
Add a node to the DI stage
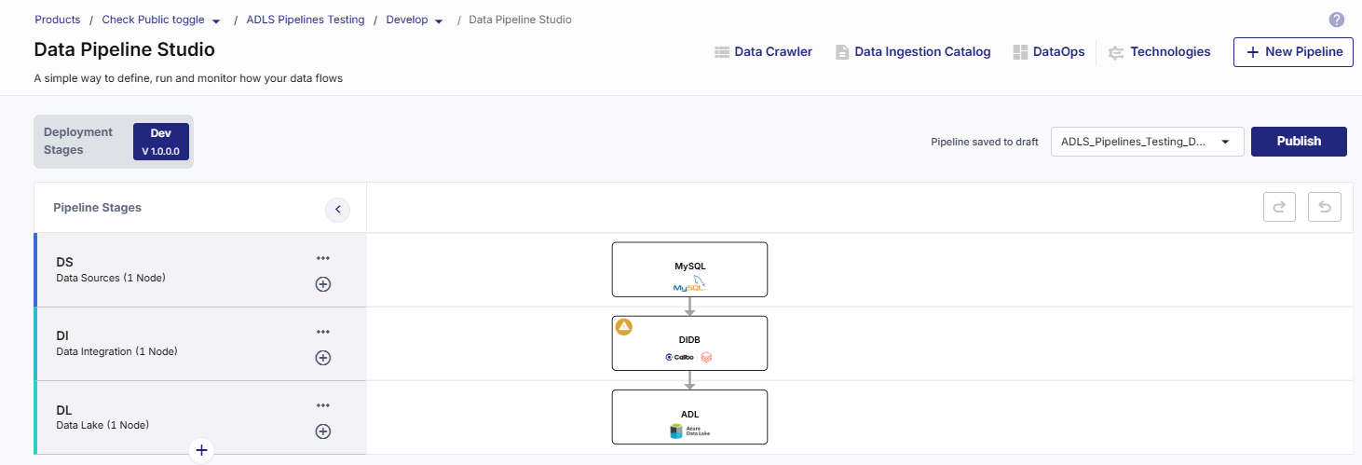323,358
